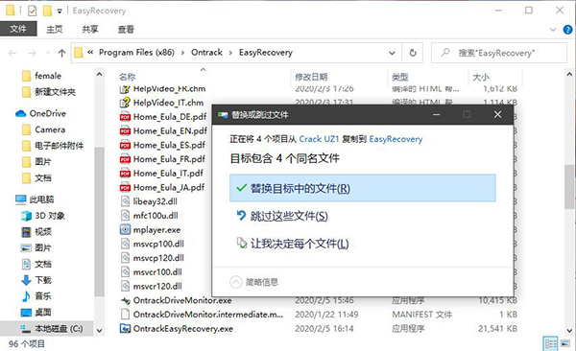Expand address bar history dropdown
The image size is (576, 351).
click(x=392, y=53)
